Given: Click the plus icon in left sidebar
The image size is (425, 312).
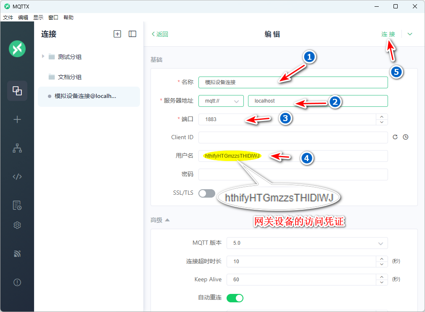Looking at the screenshot, I should tap(17, 119).
